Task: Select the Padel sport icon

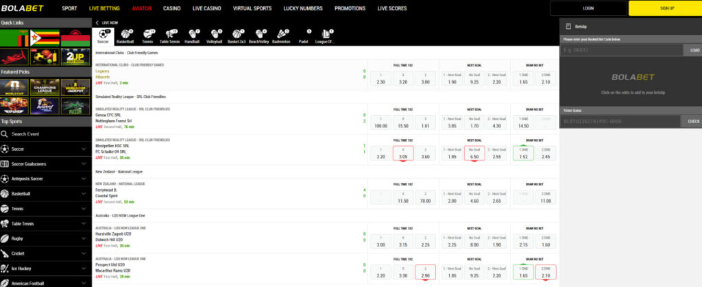Action: point(304,37)
